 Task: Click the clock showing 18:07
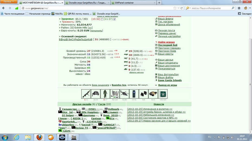[x=242, y=136]
